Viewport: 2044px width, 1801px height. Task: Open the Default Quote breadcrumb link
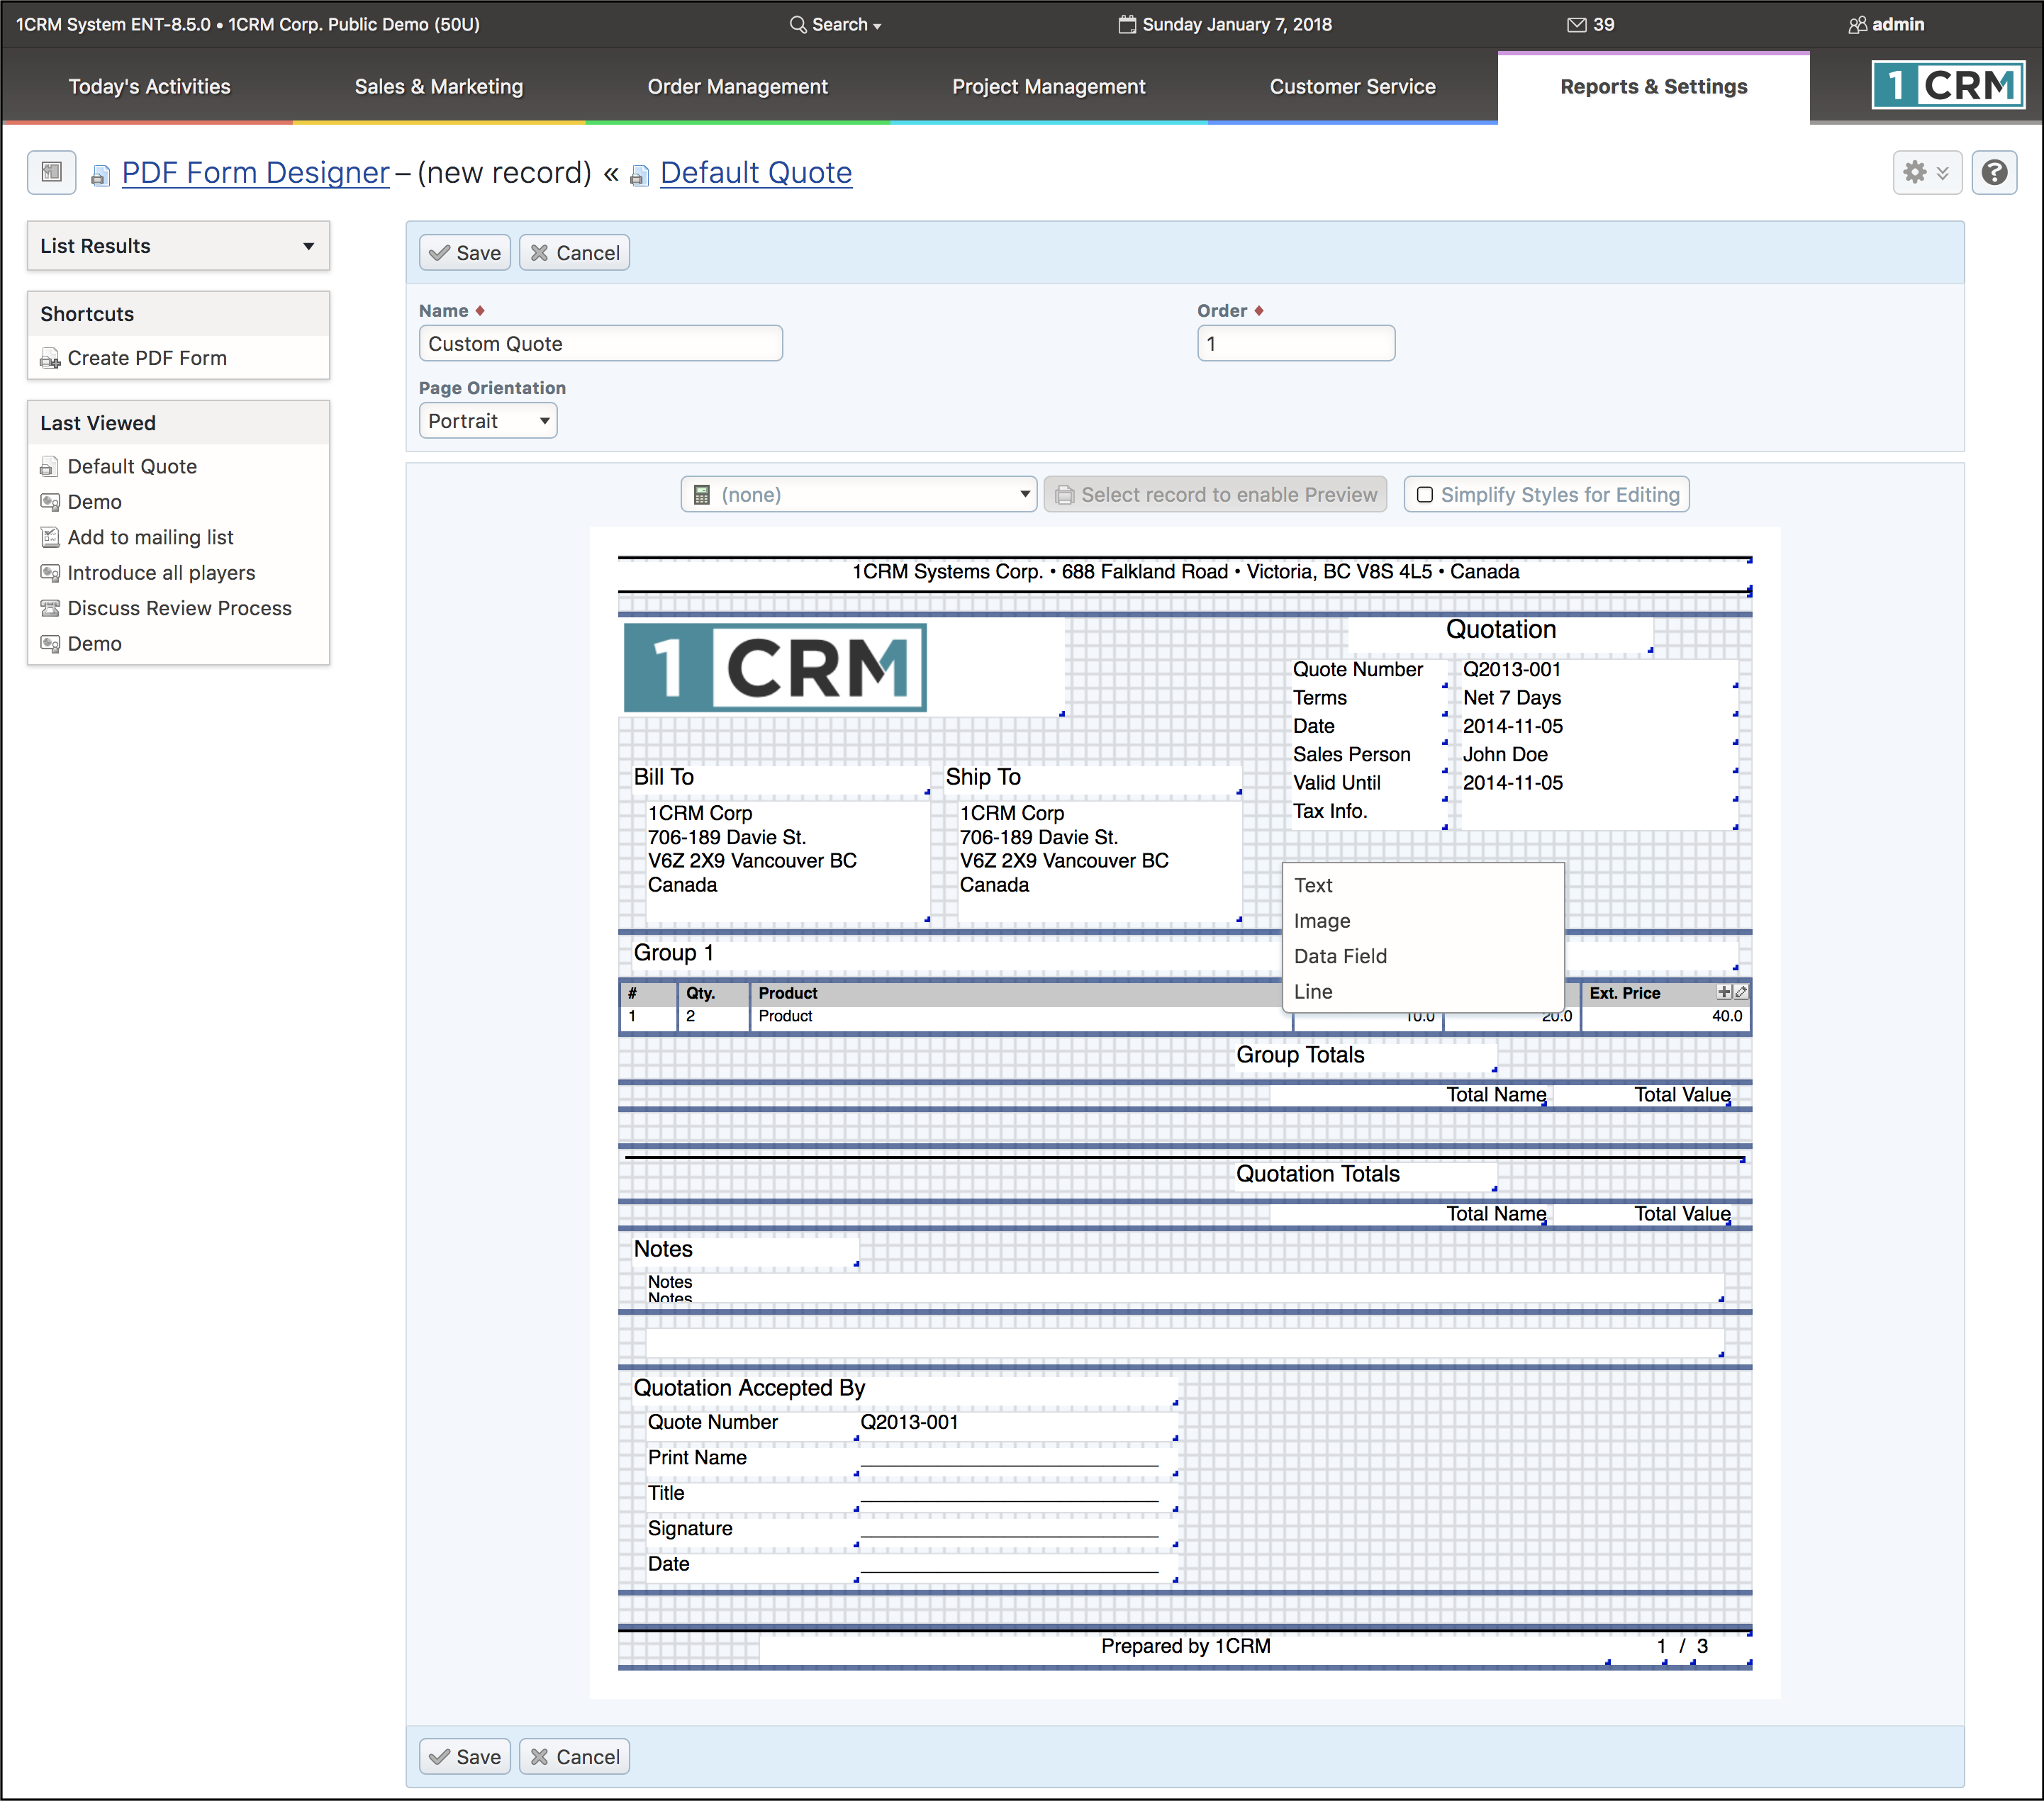point(755,173)
